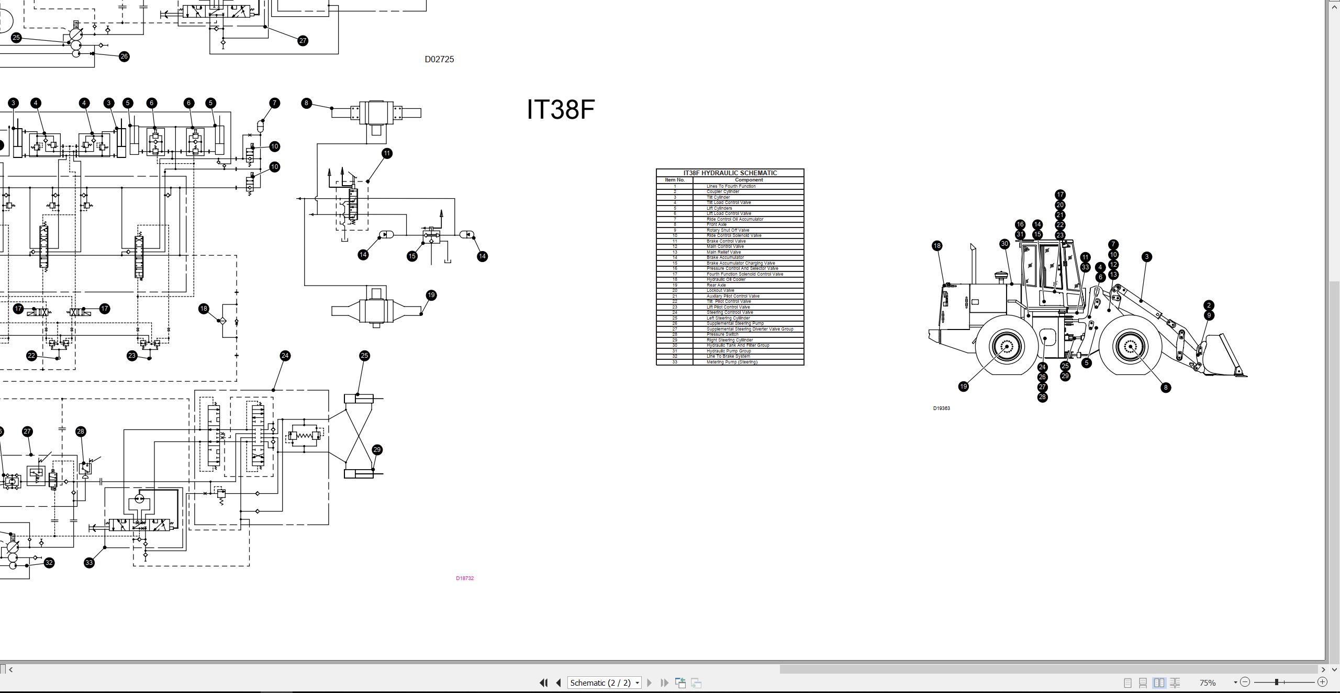Click callout 32 in the schematic
Image resolution: width=1340 pixels, height=693 pixels.
coord(49,563)
